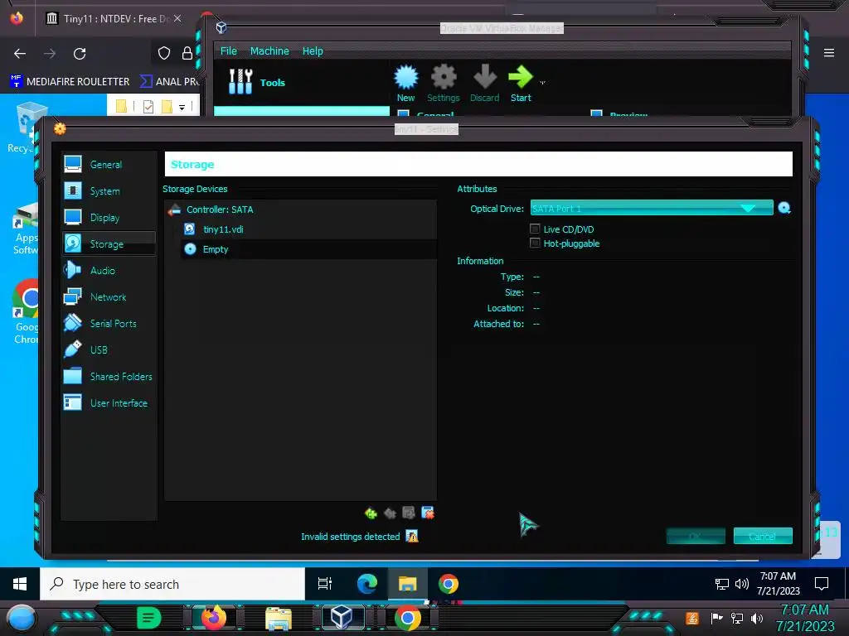Open the dropdown arrow next to Start button
This screenshot has width=849, height=636.
[x=542, y=83]
